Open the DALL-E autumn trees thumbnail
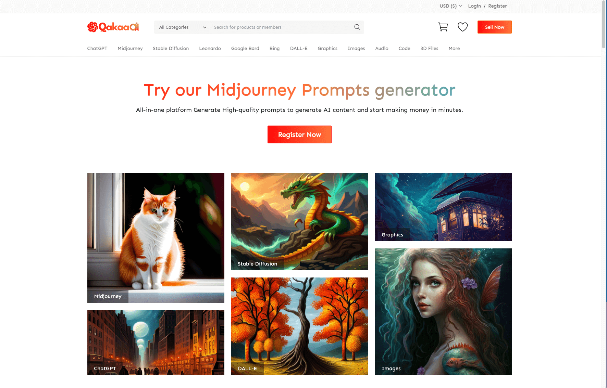Image resolution: width=607 pixels, height=388 pixels. click(x=300, y=326)
